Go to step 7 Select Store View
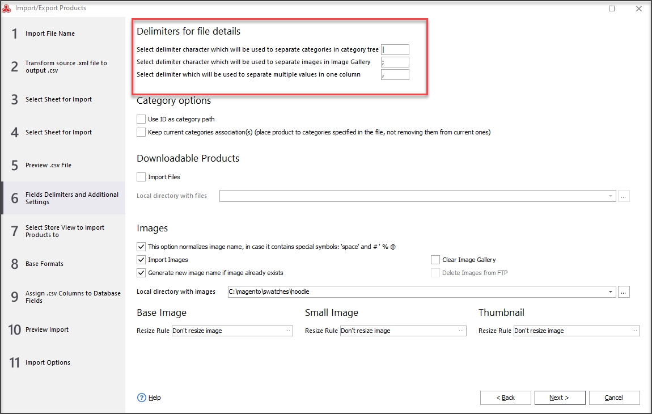Screen dimensions: 652x414 63,231
